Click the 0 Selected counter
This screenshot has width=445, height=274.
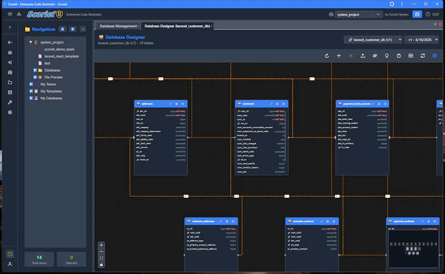[x=71, y=259]
